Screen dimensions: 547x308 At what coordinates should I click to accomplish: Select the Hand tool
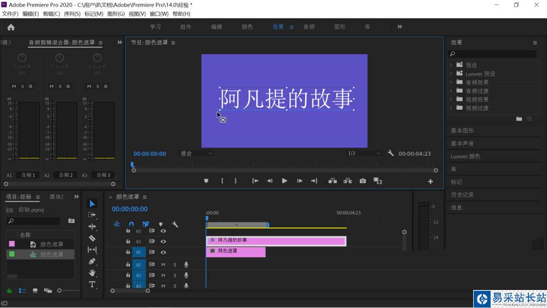92,273
